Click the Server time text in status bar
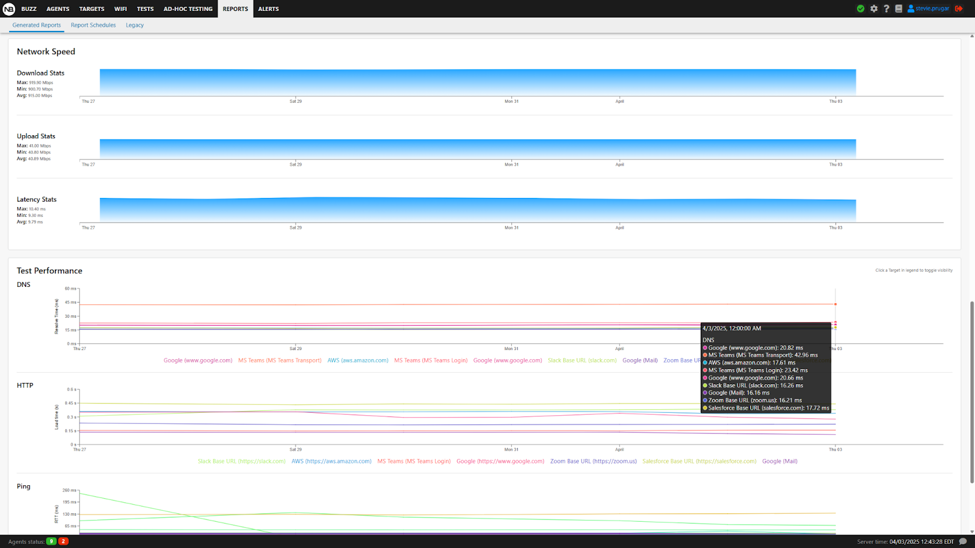This screenshot has height=548, width=975. (x=906, y=541)
